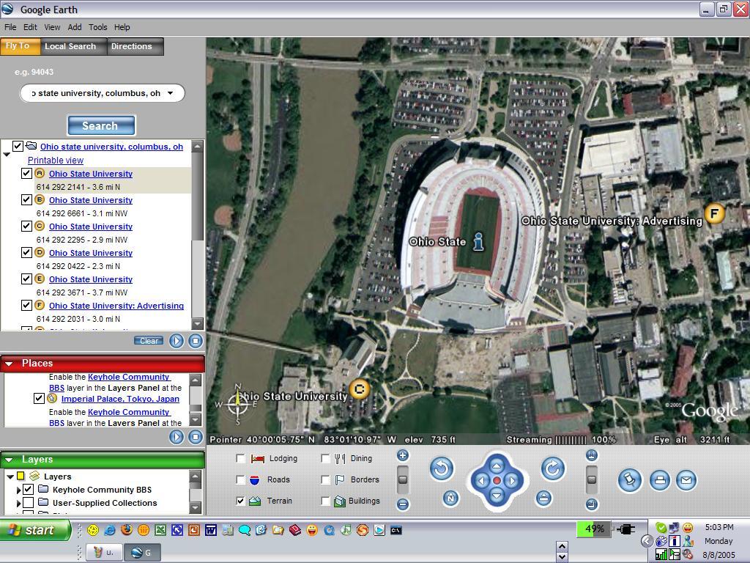
Task: Uncheck result with phone 614 292 6661
Action: [x=27, y=199]
